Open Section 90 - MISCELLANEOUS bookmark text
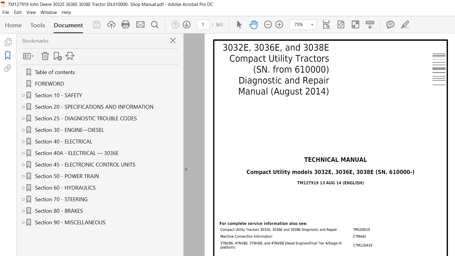This screenshot has height=256, width=455. pos(70,223)
